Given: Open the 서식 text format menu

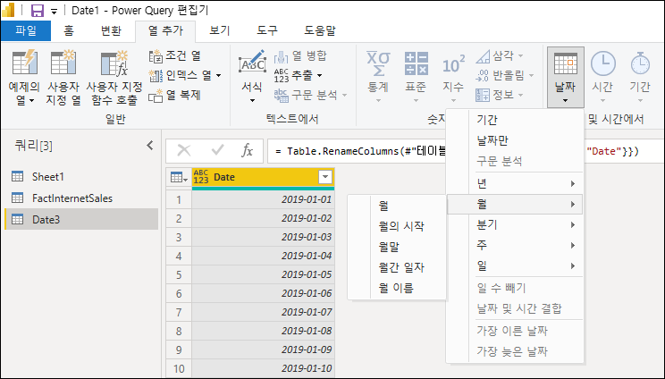Looking at the screenshot, I should [252, 77].
